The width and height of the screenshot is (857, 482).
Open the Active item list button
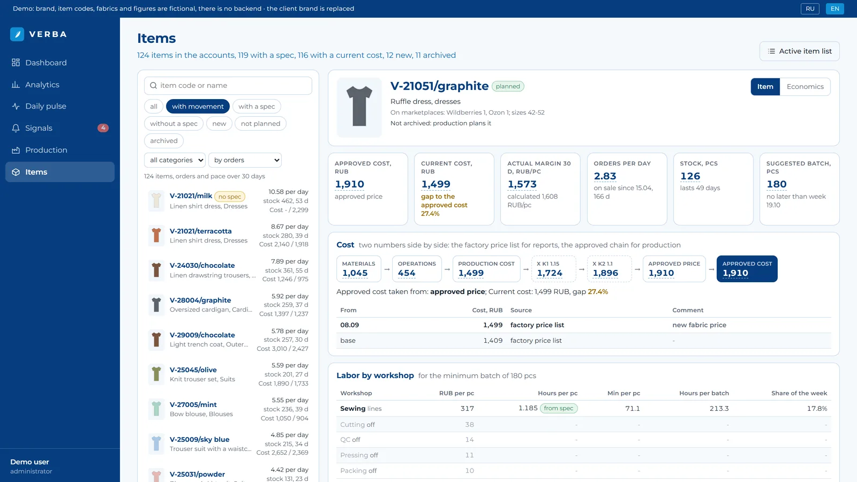coord(799,51)
